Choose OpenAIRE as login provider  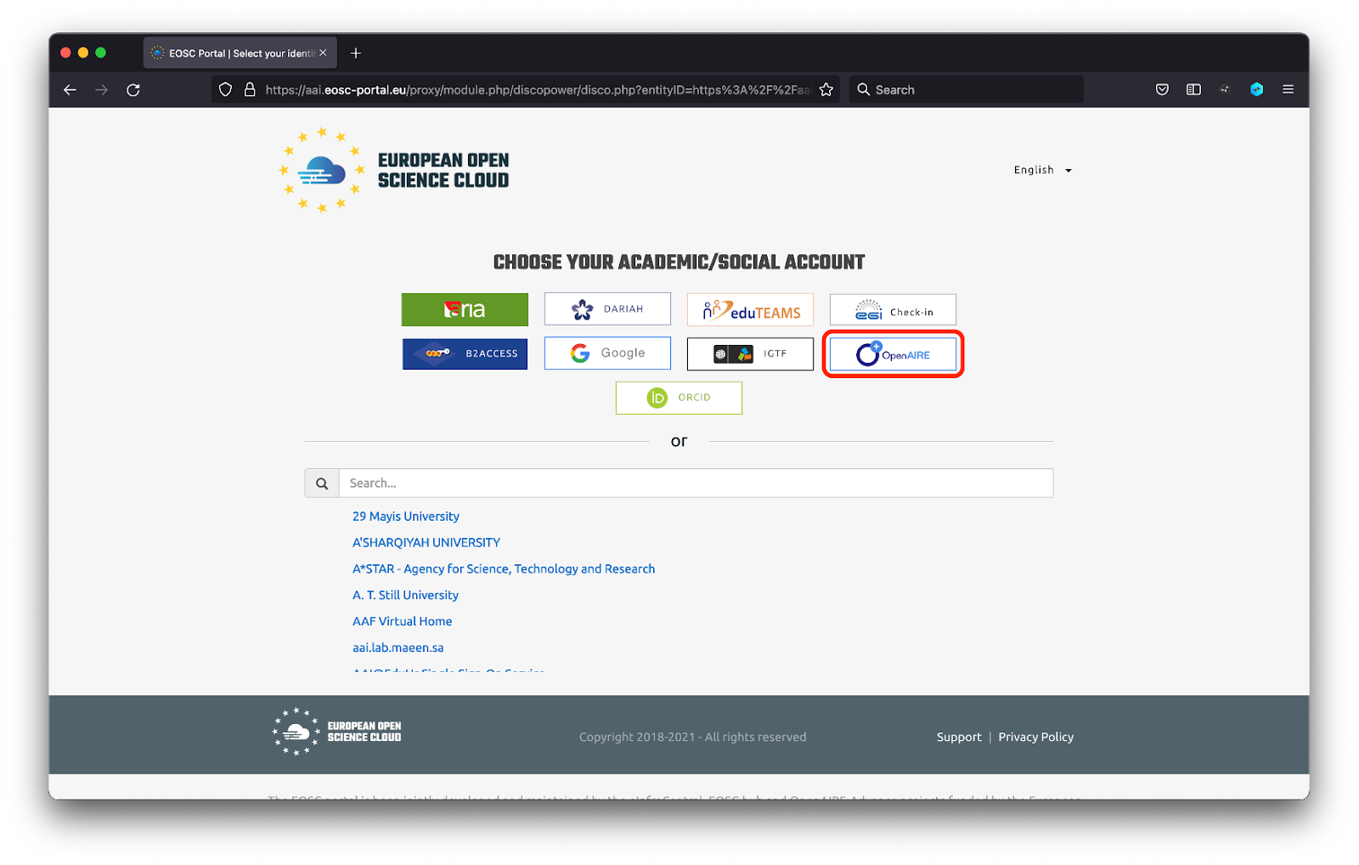tap(893, 353)
